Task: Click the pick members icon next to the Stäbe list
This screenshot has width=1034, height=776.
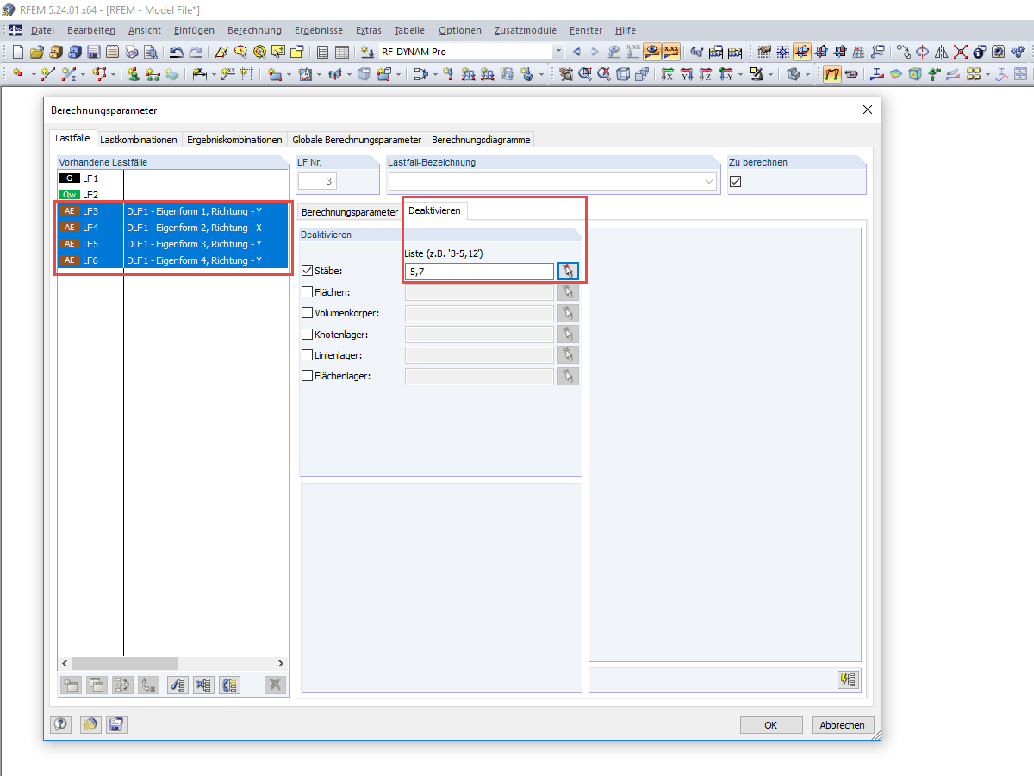Action: [568, 272]
